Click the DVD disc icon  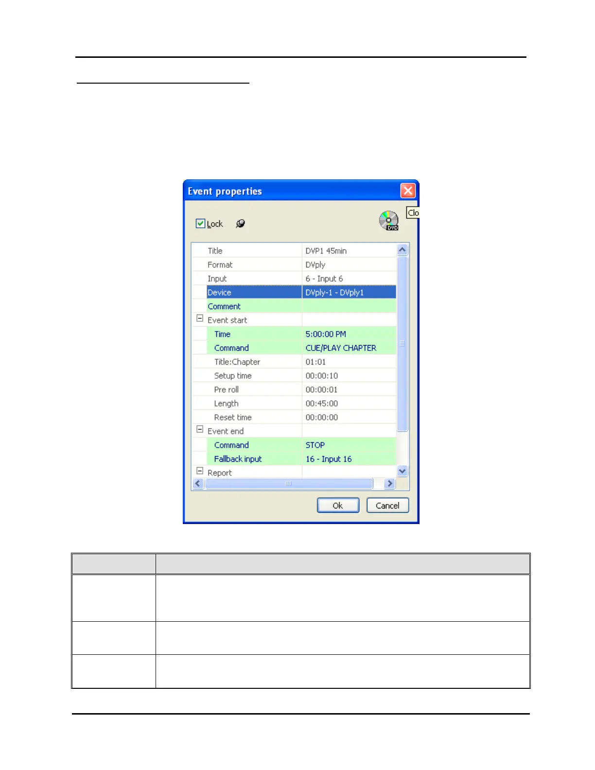coord(389,221)
